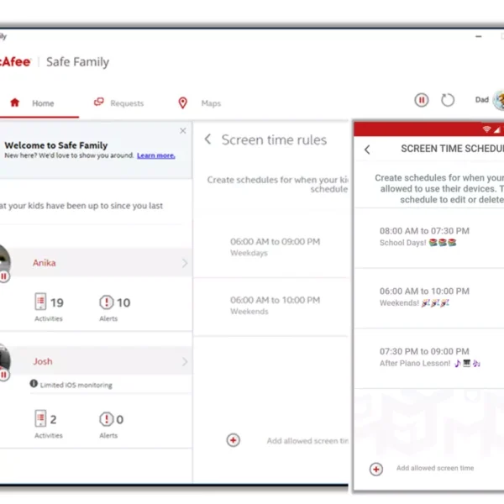Open Anika's Activities icon
This screenshot has width=504, height=504.
click(x=39, y=302)
